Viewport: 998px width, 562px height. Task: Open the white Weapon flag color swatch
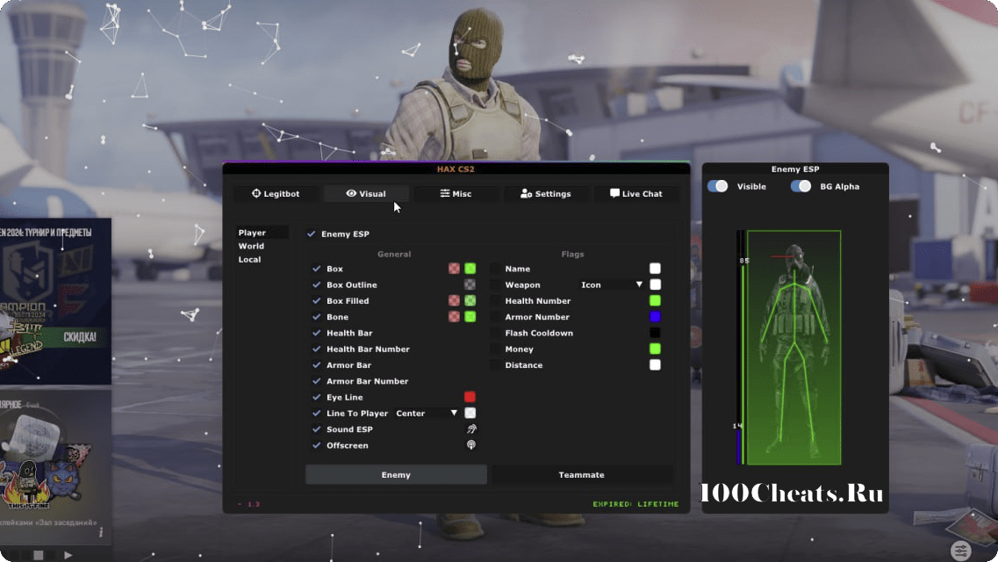(x=655, y=285)
